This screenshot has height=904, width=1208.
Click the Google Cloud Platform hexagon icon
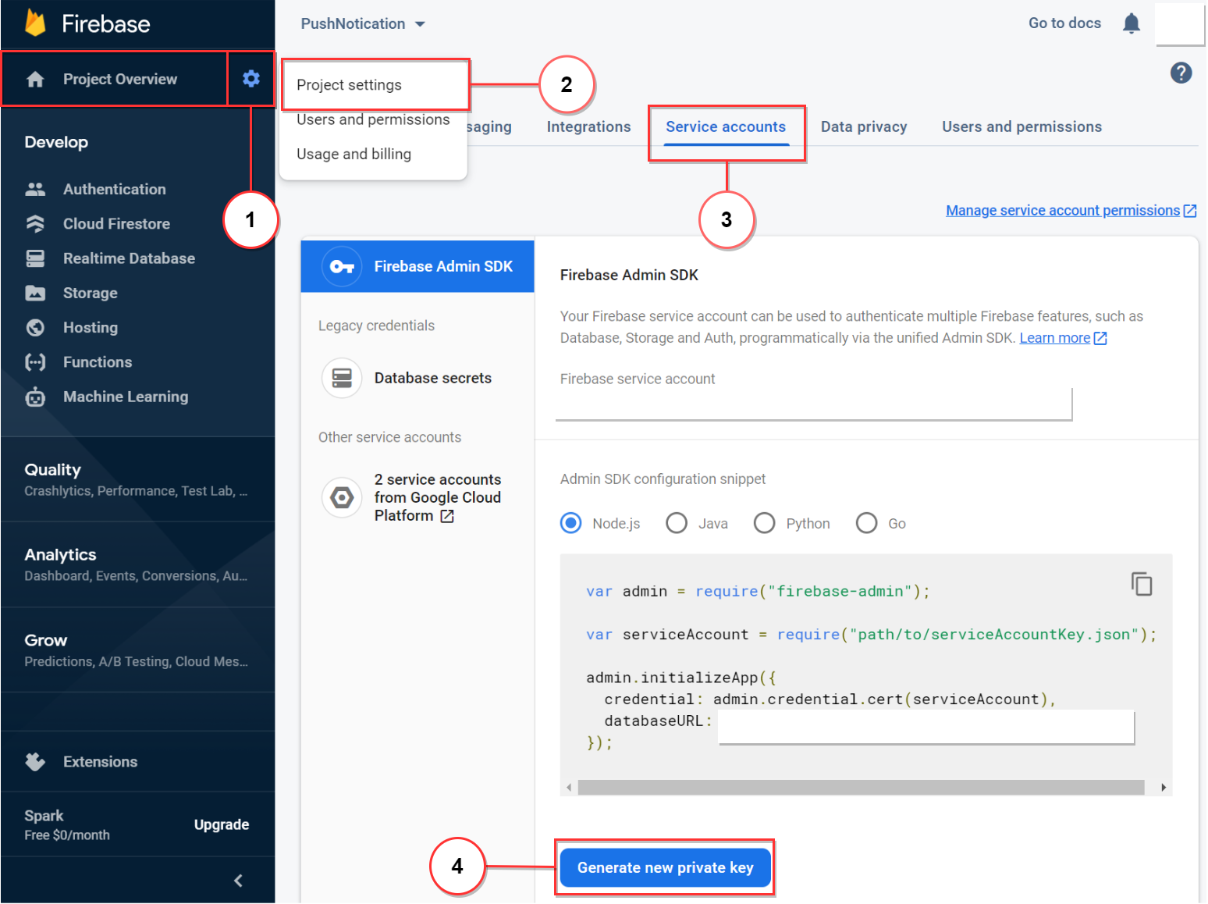342,497
